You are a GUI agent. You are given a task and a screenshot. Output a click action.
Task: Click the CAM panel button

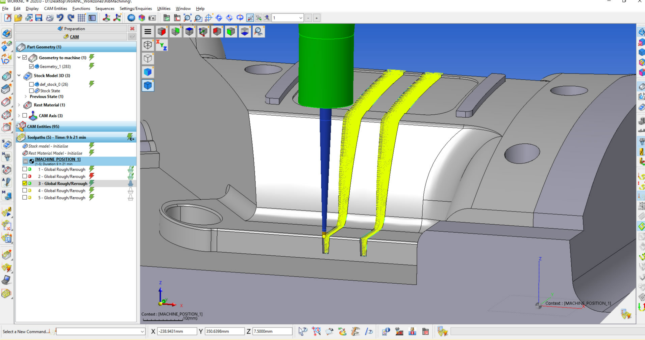[71, 37]
